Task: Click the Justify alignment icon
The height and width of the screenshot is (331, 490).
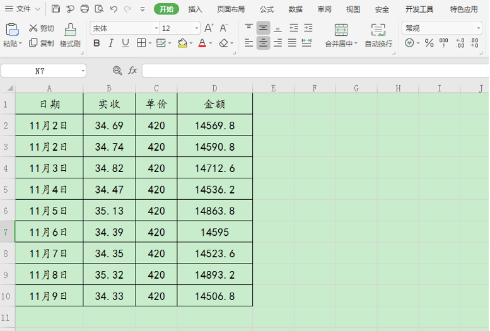Action: click(292, 43)
